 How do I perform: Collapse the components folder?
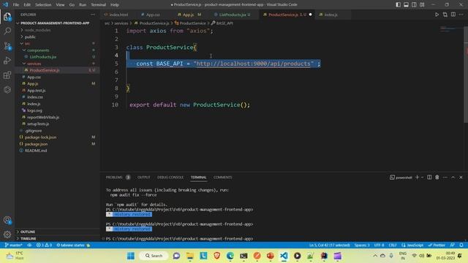pyautogui.click(x=57, y=50)
